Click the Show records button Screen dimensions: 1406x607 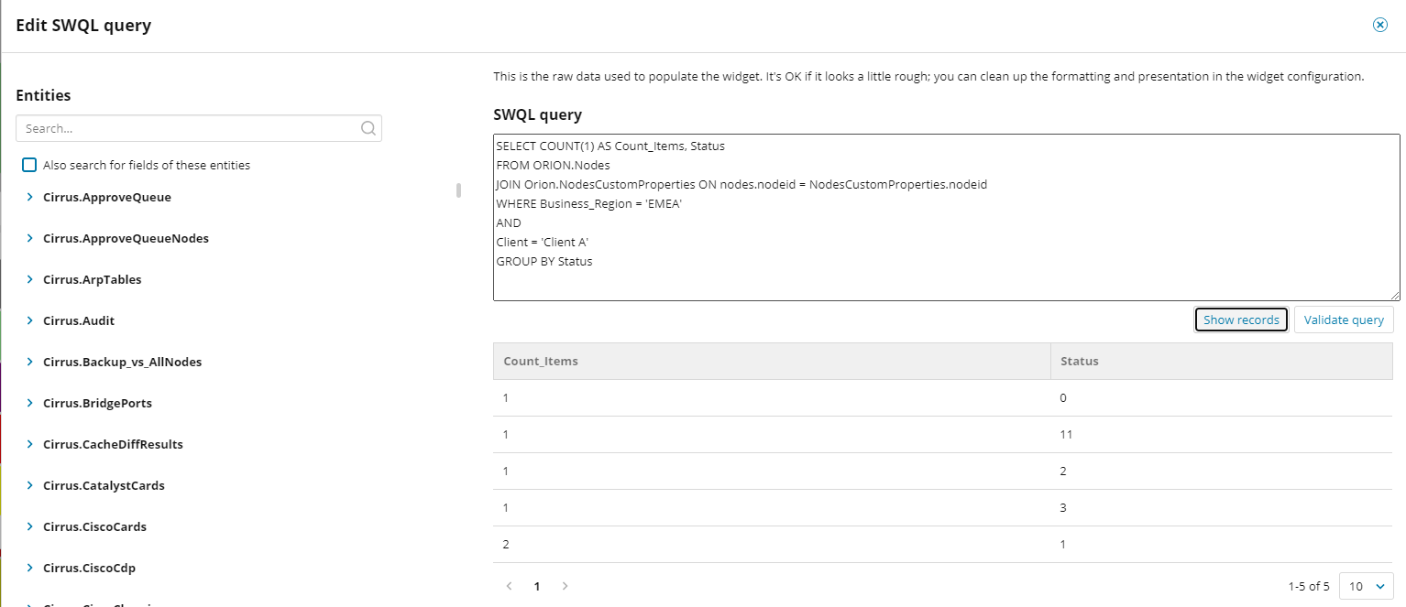point(1241,320)
